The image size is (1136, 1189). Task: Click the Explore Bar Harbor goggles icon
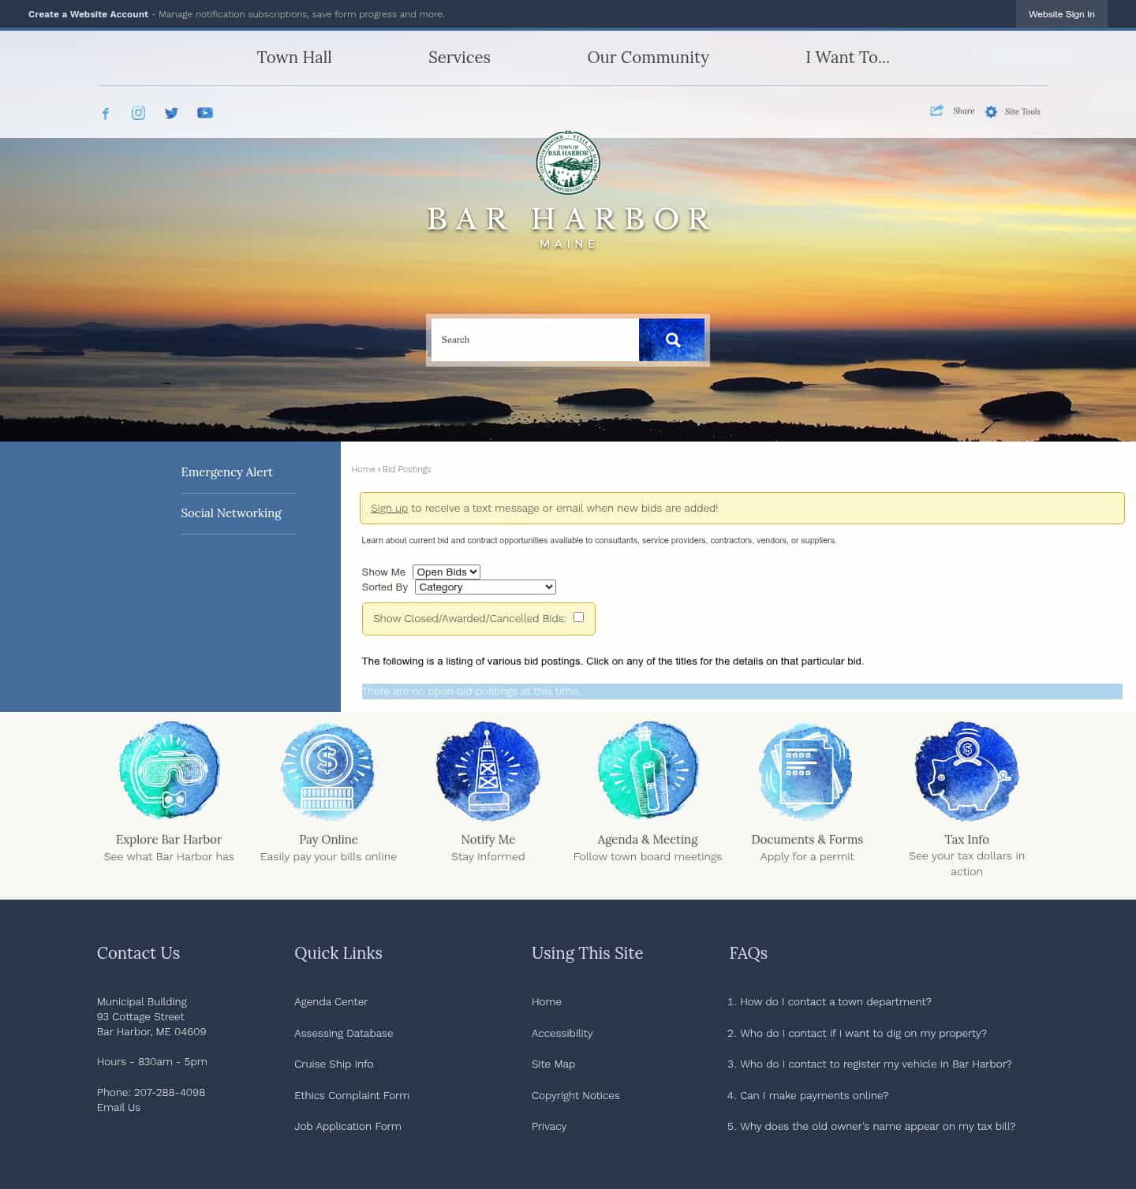[x=169, y=770]
